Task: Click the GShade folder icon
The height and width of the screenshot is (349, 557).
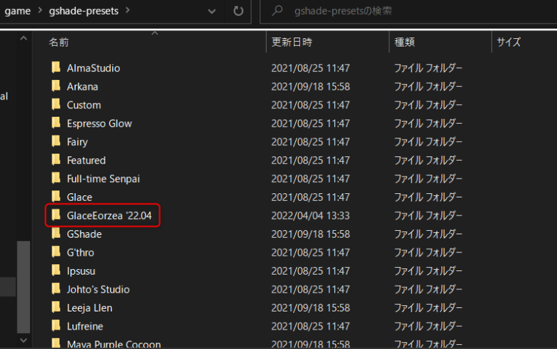Action: [56, 233]
